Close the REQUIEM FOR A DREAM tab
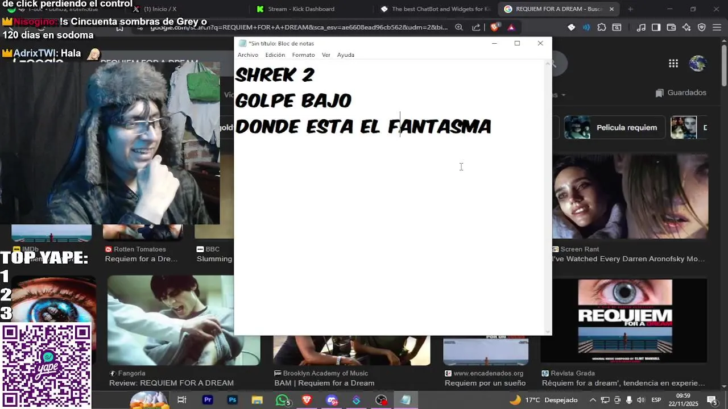 pyautogui.click(x=611, y=9)
